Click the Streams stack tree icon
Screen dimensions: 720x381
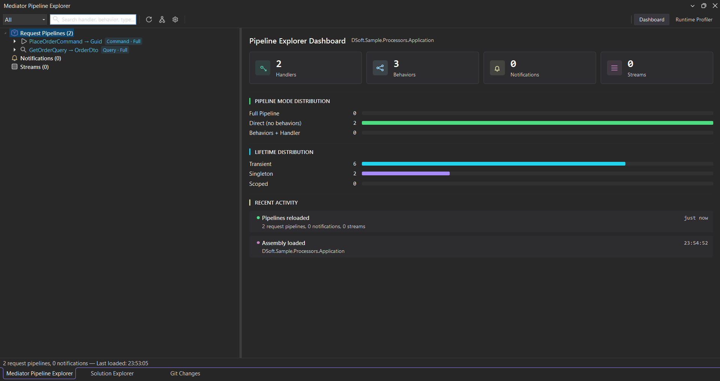[x=15, y=67]
